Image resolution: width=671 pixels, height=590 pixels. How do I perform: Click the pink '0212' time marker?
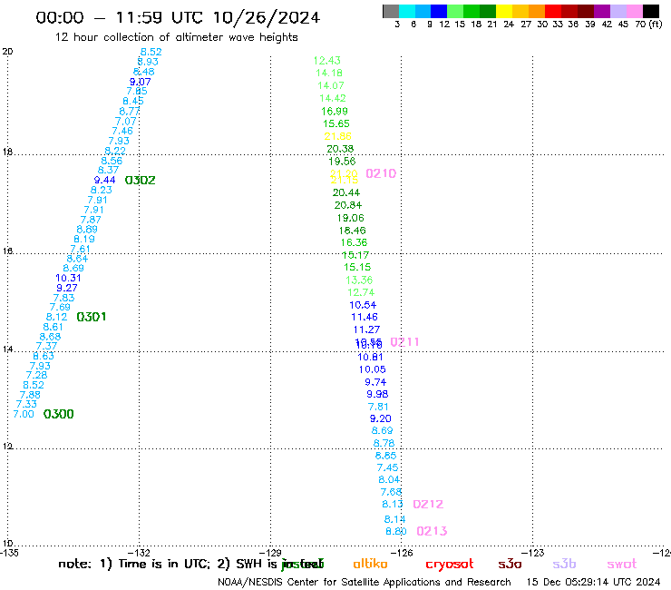428,505
